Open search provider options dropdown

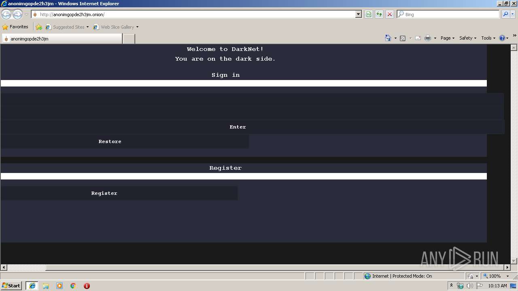point(513,15)
